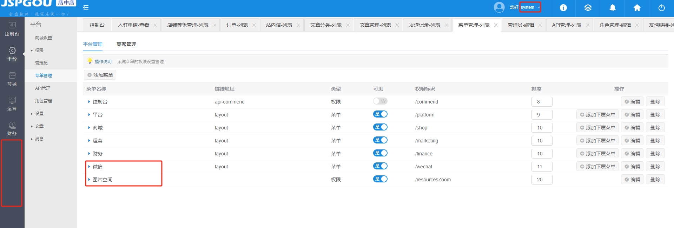Open the layers stack icon in header

coord(588,8)
